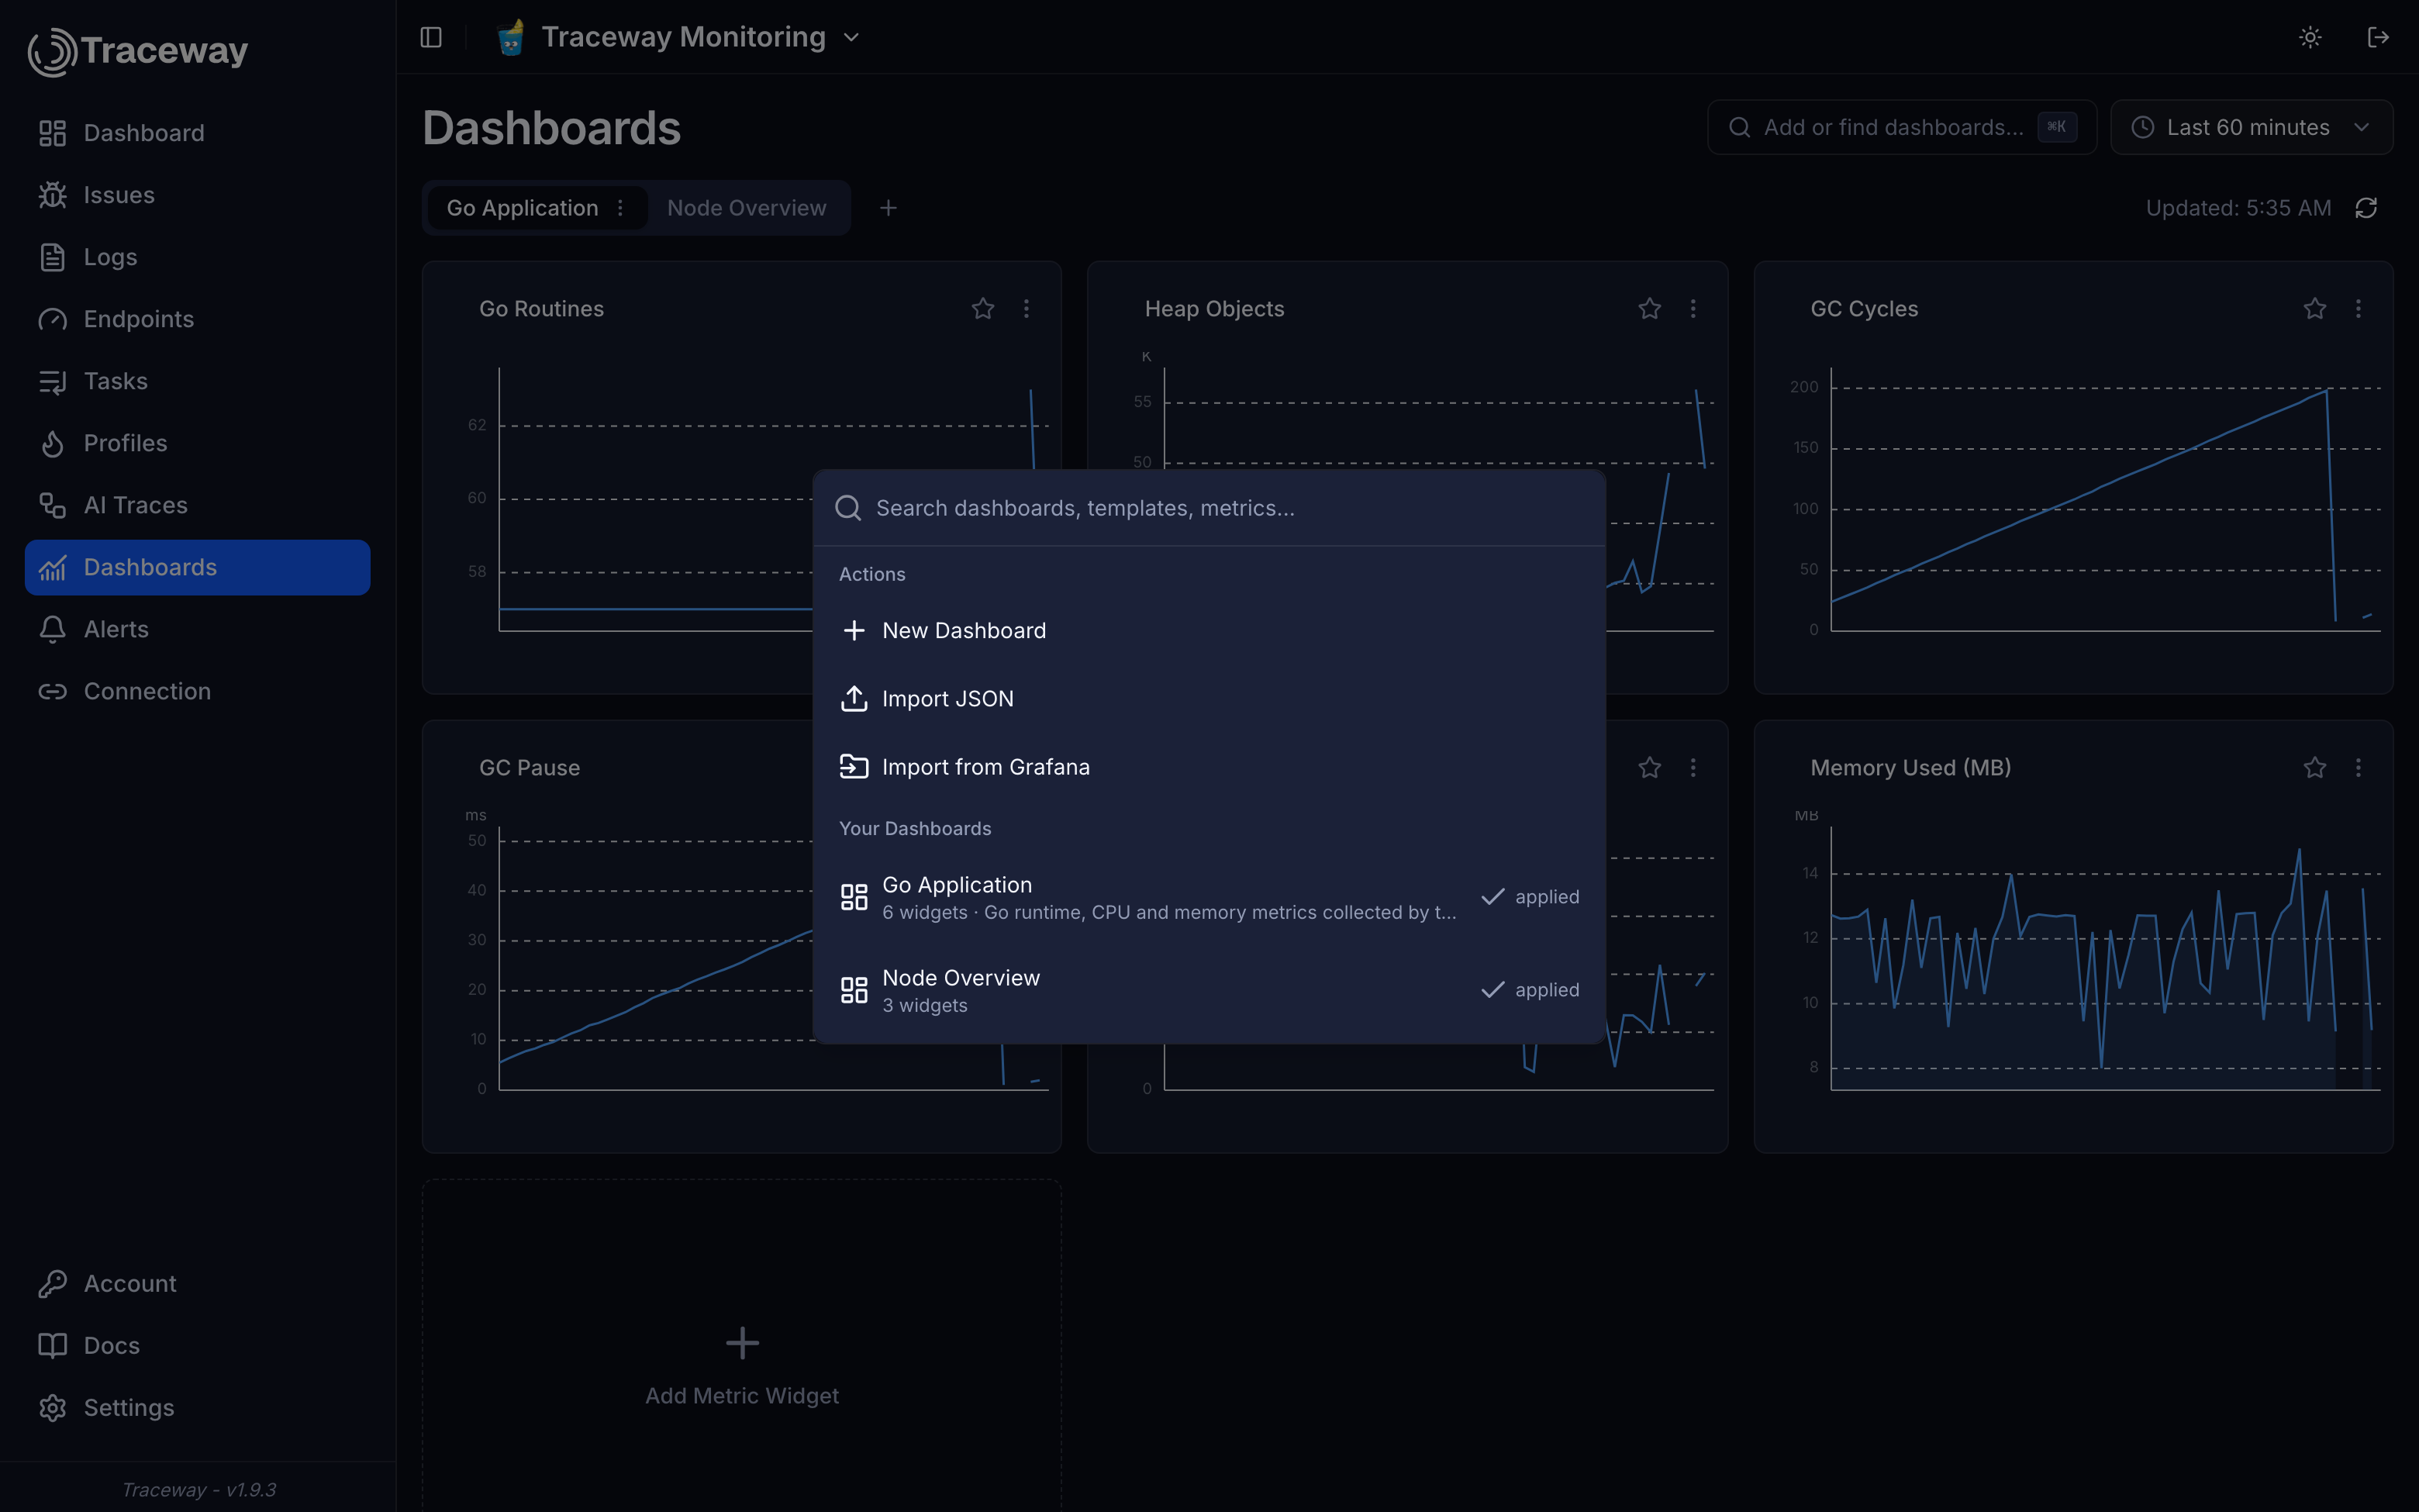Refresh dashboards with the reload icon

click(x=2366, y=208)
